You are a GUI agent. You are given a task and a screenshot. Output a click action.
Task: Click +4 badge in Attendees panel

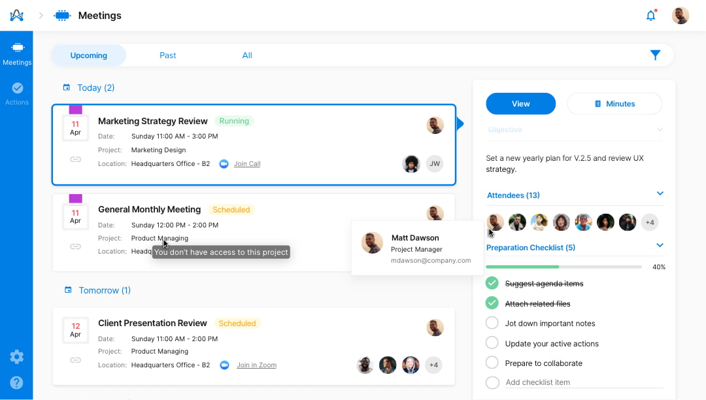[x=650, y=222]
